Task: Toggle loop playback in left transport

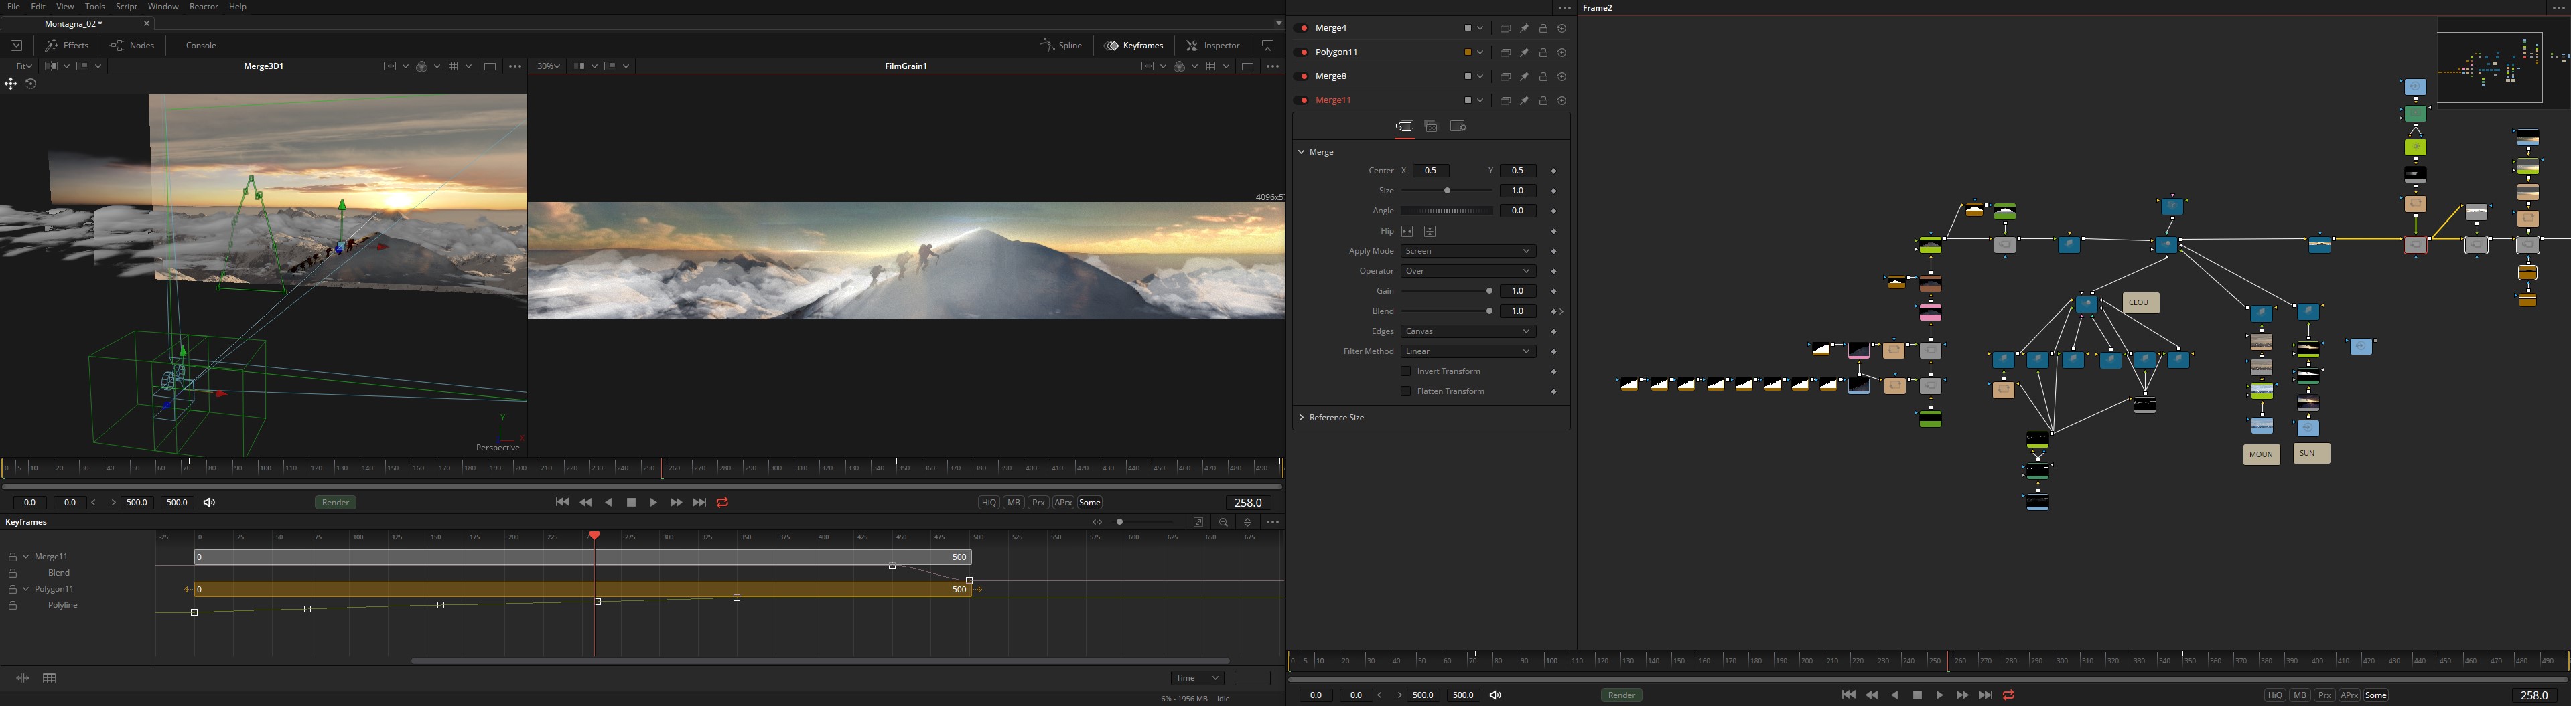Action: pos(723,503)
